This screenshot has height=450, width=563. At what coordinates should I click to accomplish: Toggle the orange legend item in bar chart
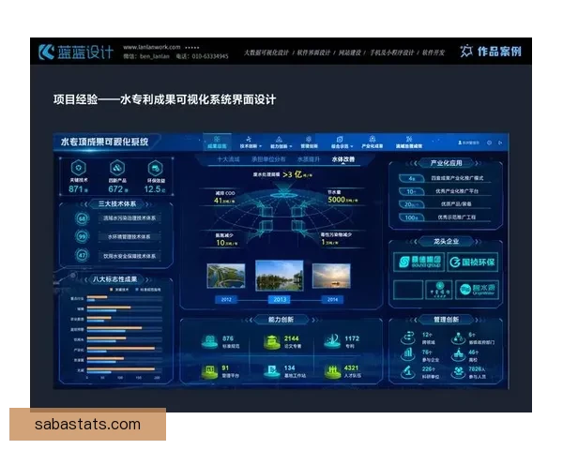pos(119,290)
